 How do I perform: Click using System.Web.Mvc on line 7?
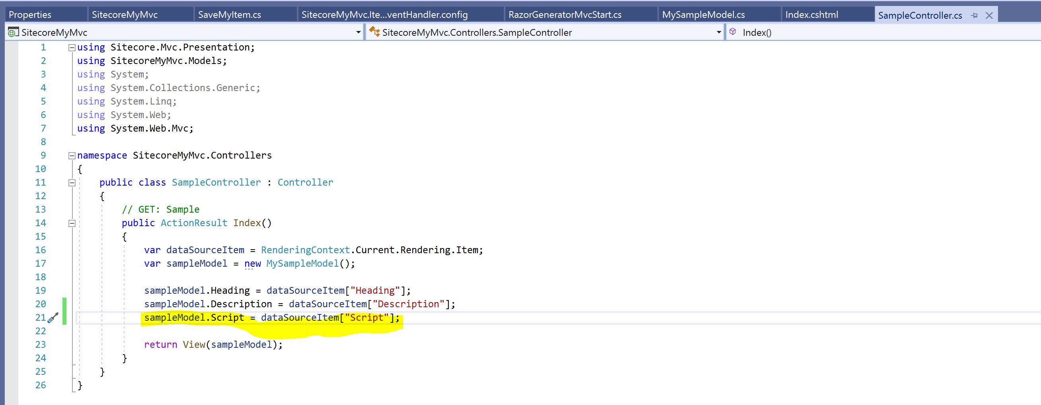click(x=135, y=129)
